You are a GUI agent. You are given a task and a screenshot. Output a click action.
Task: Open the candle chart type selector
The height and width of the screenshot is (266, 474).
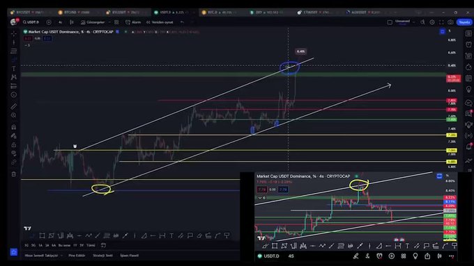coord(72,22)
